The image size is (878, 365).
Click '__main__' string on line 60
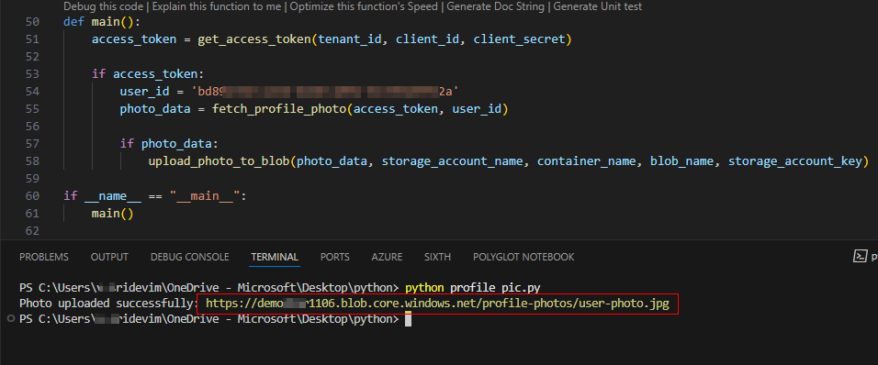pos(205,196)
